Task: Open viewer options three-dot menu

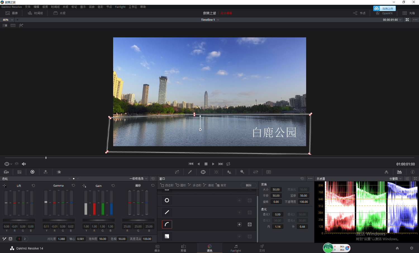Action: pos(415,20)
